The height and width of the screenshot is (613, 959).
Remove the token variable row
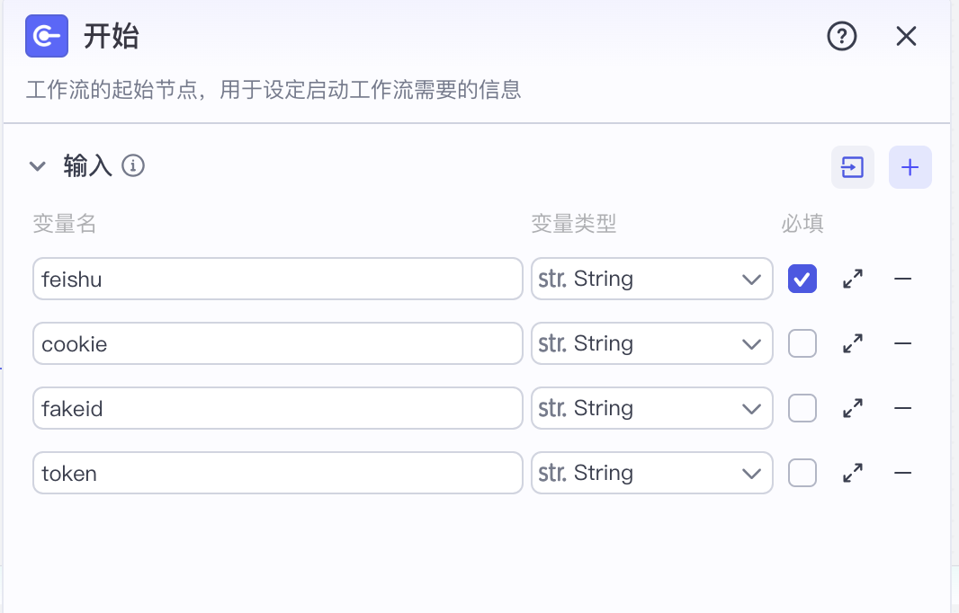[x=902, y=473]
